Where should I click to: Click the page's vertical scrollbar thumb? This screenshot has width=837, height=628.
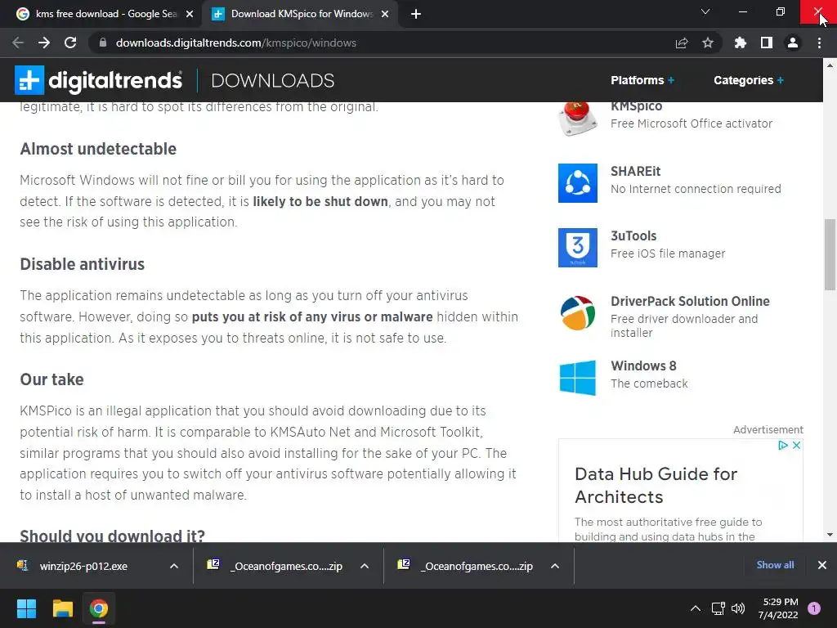(x=830, y=255)
